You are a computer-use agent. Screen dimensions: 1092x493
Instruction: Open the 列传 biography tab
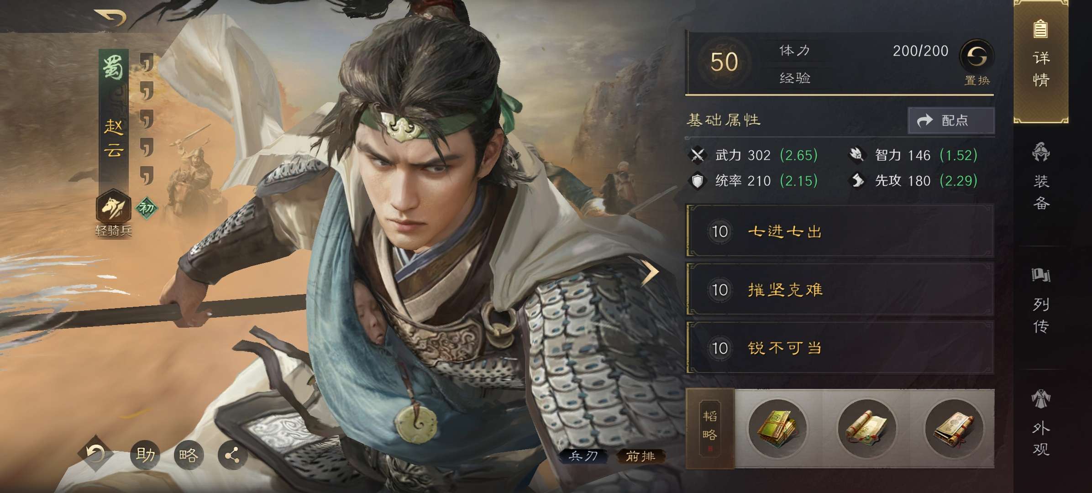click(x=1041, y=301)
